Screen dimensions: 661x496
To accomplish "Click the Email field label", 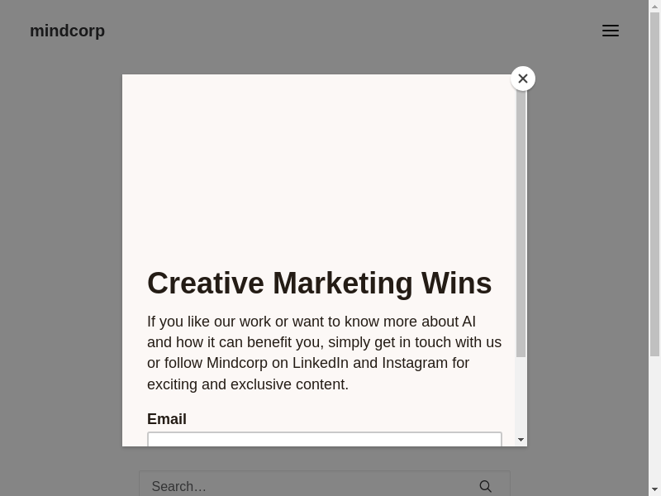I will tap(167, 419).
